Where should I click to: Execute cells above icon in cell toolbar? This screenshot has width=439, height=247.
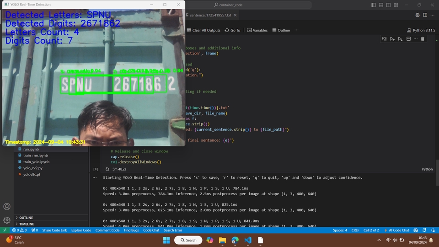(392, 39)
